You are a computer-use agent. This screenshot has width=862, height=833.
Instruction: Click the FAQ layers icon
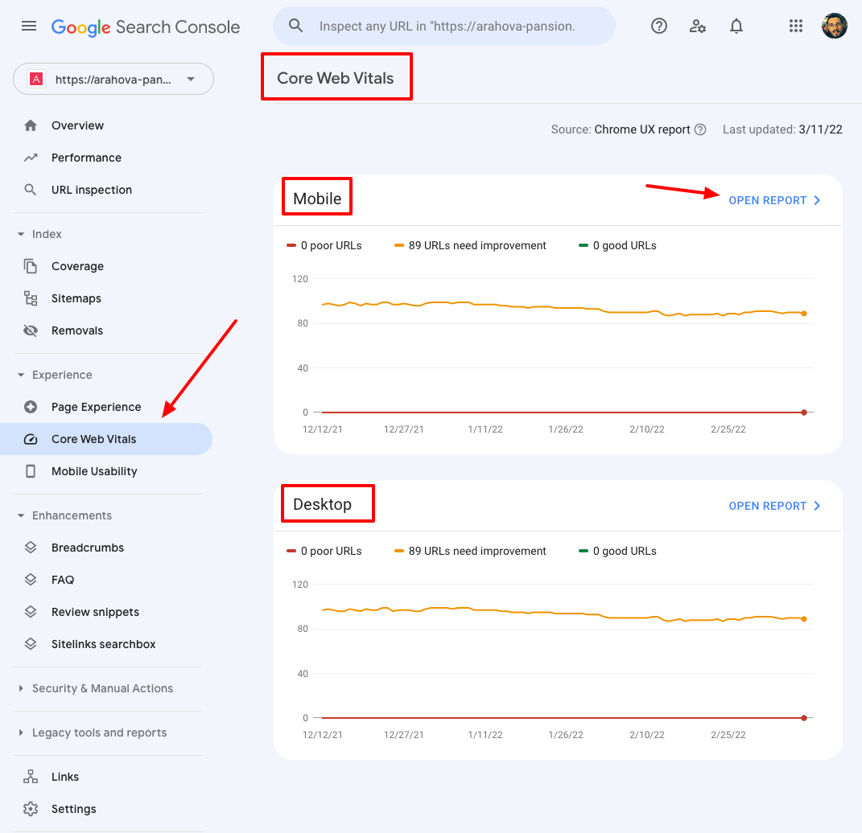[31, 580]
